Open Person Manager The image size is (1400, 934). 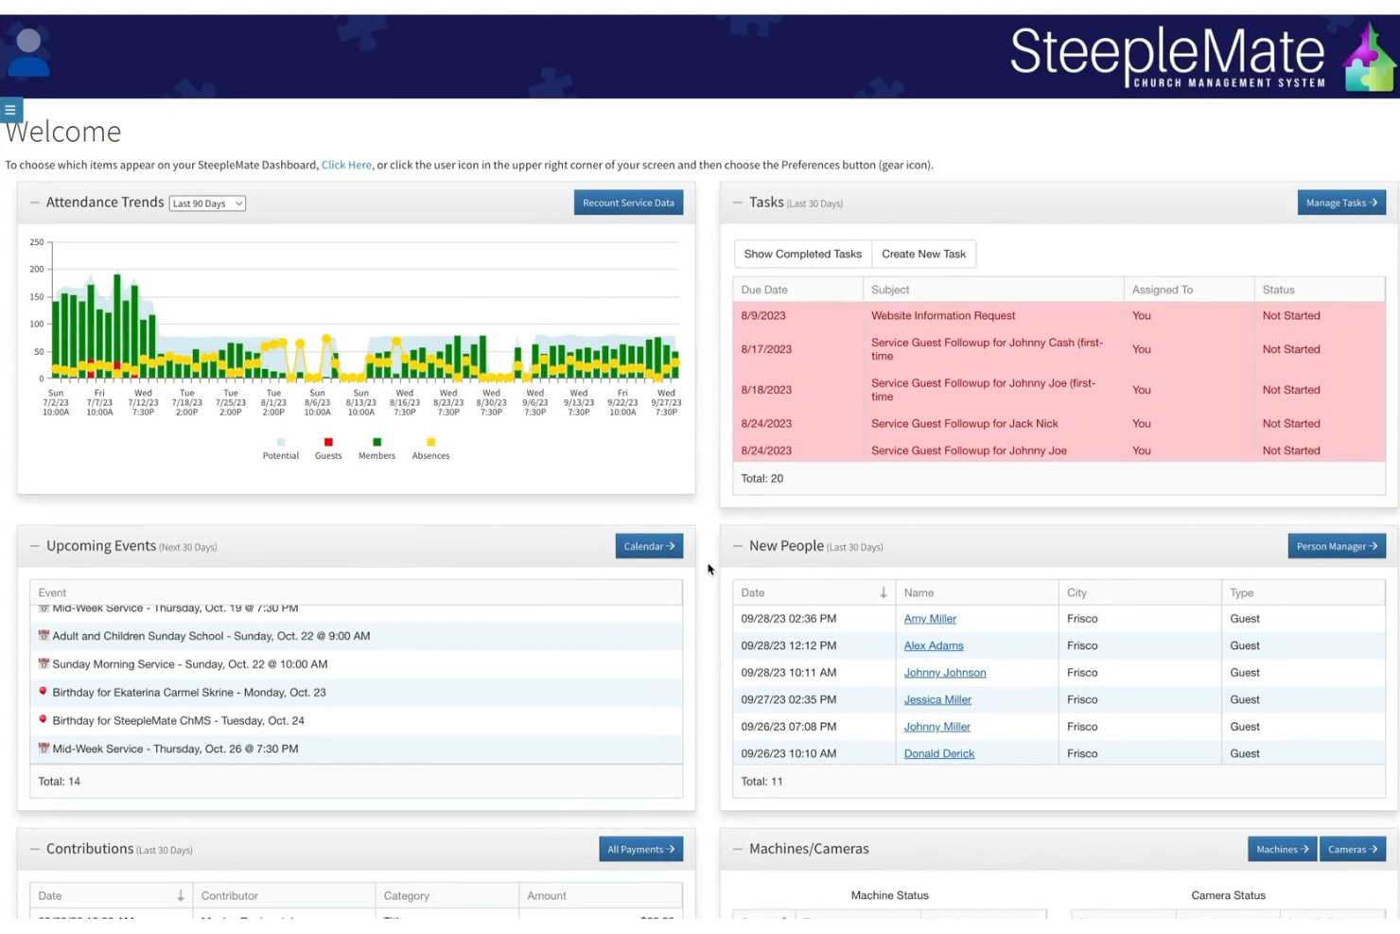pyautogui.click(x=1337, y=546)
